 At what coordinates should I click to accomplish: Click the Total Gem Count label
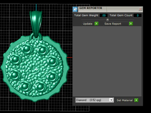pos(121,15)
